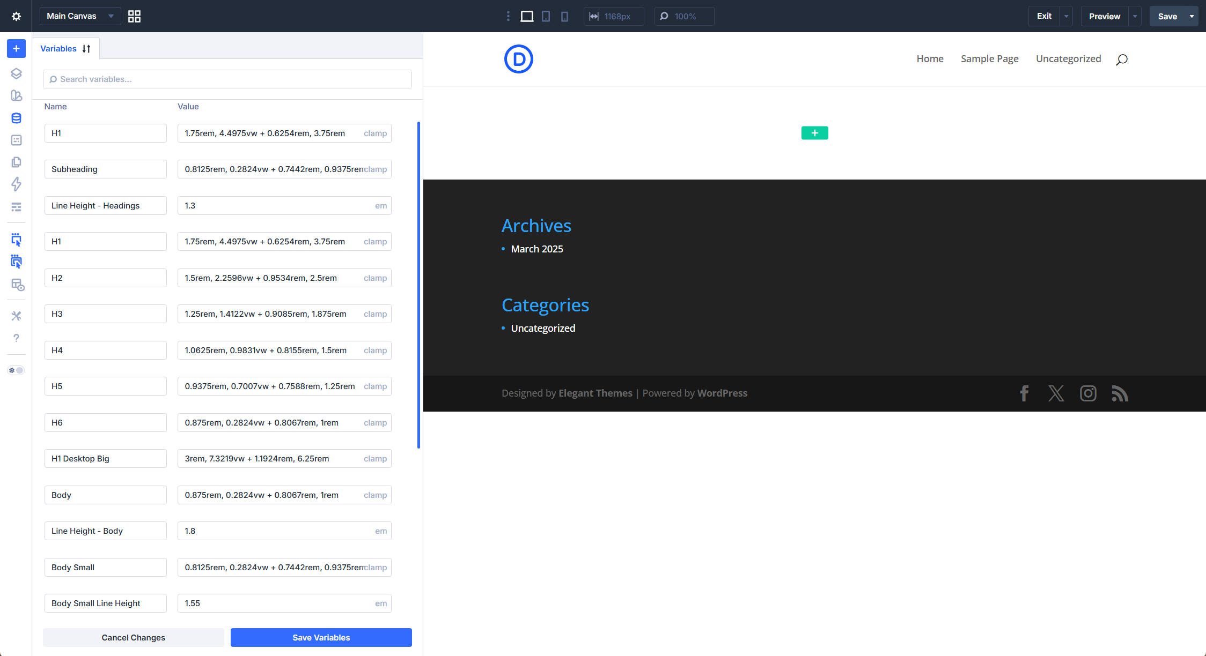Open the design presets palette icon
1206x656 pixels.
16,95
